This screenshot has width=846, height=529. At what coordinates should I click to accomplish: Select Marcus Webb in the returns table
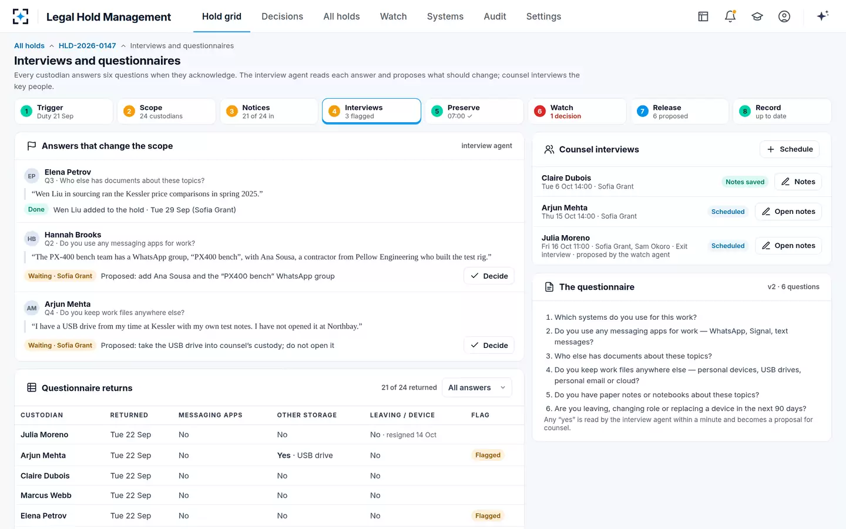pos(46,495)
